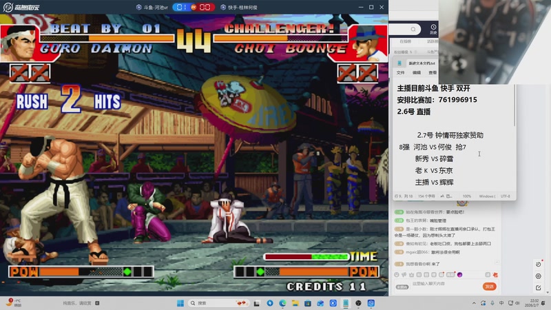Viewport: 551px width, 310px height.
Task: Open Microsoft Edge from the taskbar
Action: pos(282,303)
